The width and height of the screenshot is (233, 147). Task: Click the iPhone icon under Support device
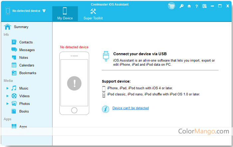[x=104, y=89]
